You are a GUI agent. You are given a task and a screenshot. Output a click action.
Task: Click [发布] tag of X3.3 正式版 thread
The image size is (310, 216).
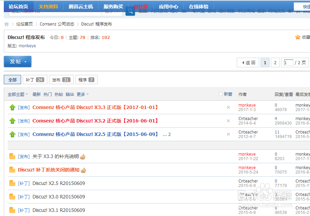[24, 107]
